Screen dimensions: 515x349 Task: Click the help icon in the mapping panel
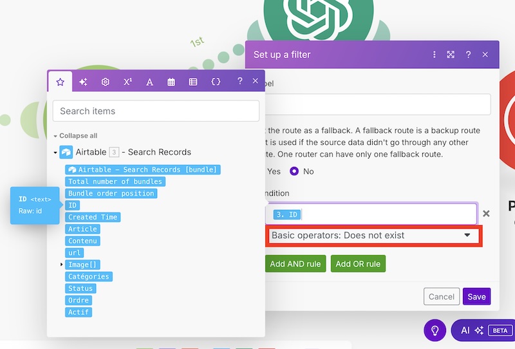tap(240, 81)
